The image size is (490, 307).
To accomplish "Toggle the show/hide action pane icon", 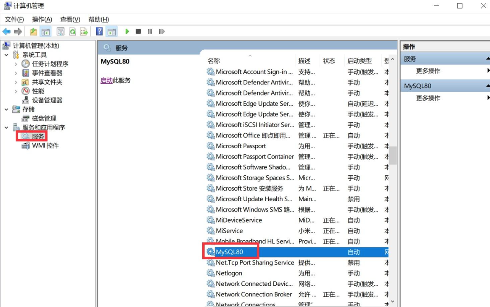I will point(111,31).
